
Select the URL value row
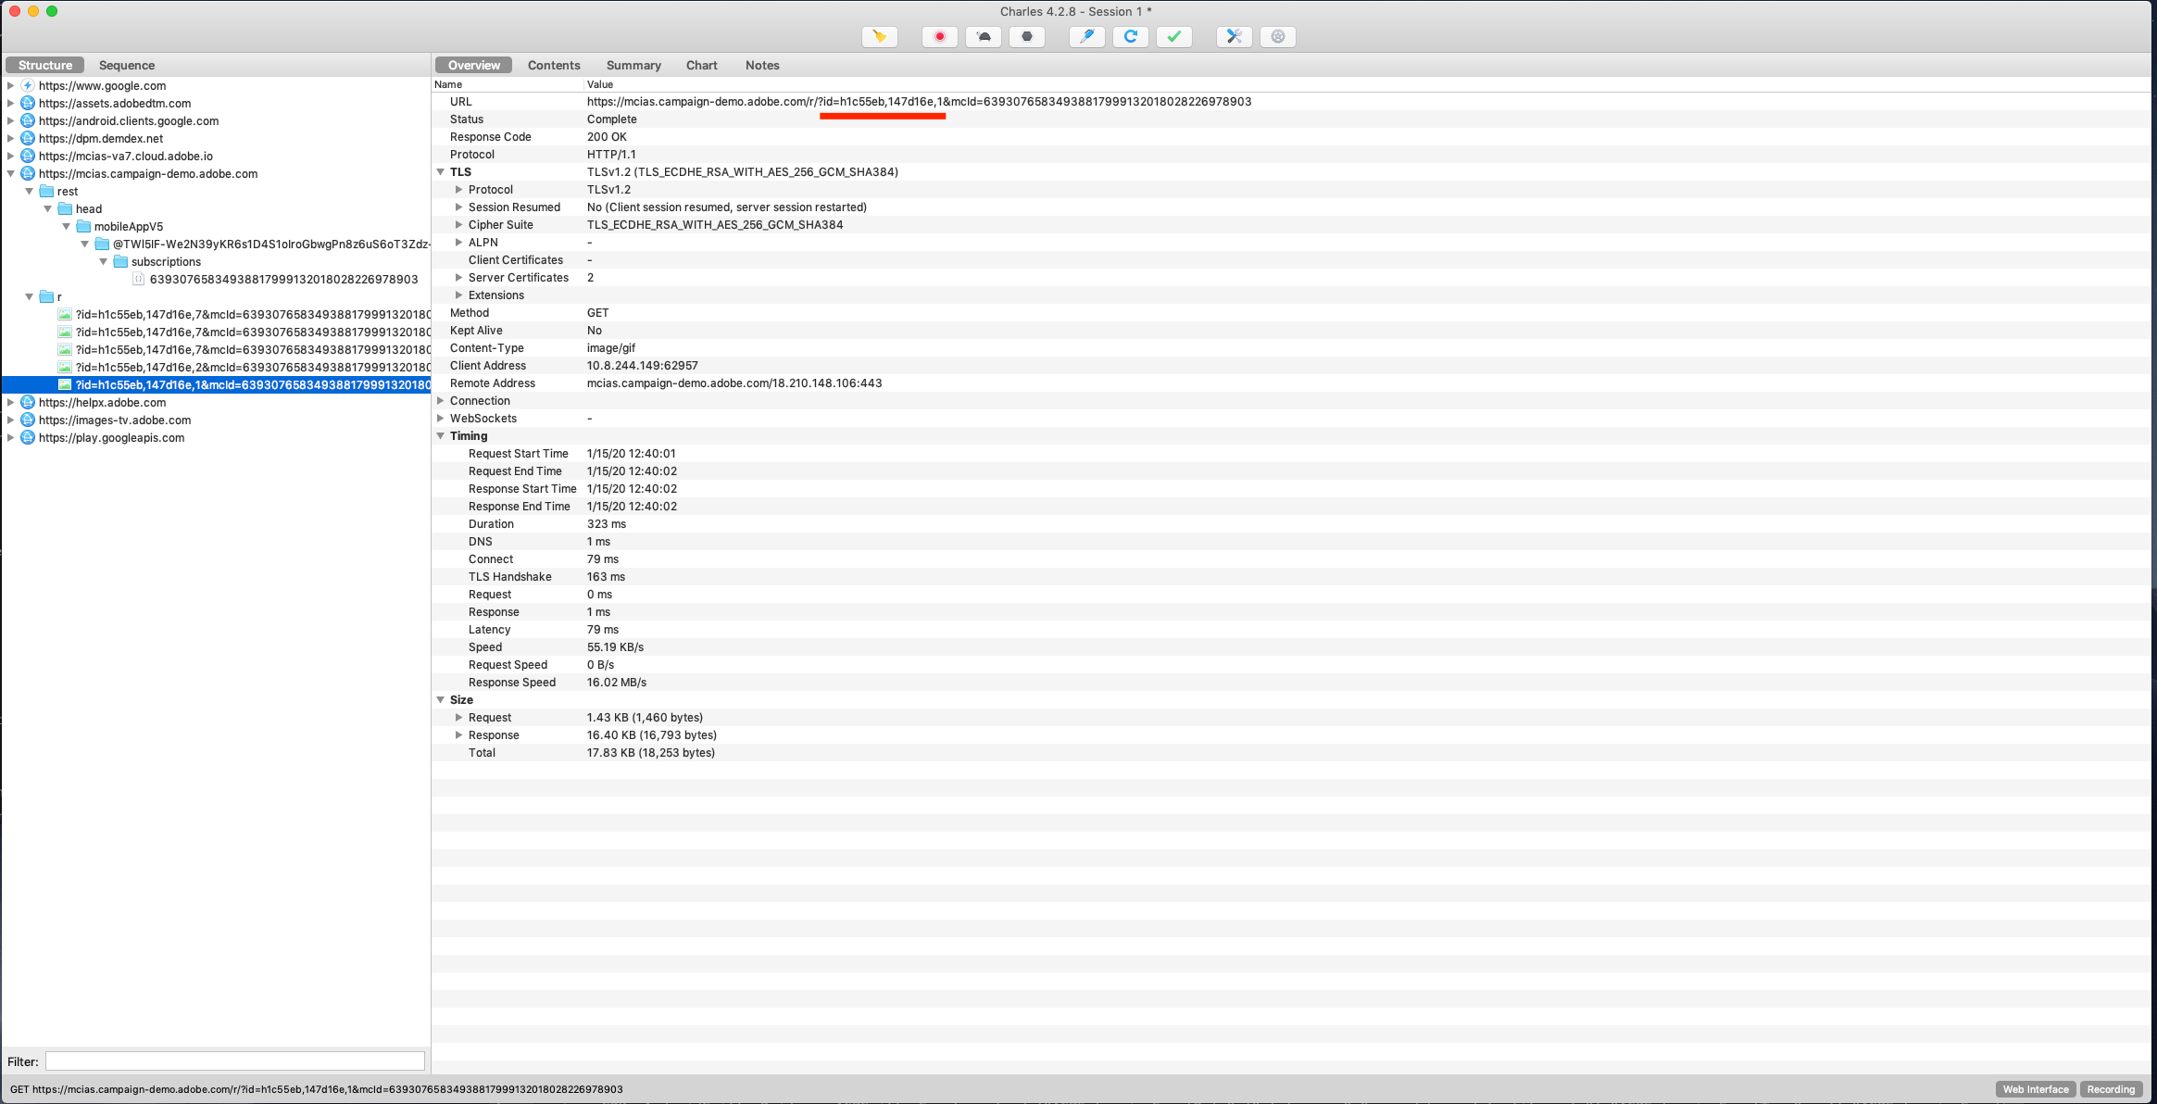pyautogui.click(x=919, y=101)
